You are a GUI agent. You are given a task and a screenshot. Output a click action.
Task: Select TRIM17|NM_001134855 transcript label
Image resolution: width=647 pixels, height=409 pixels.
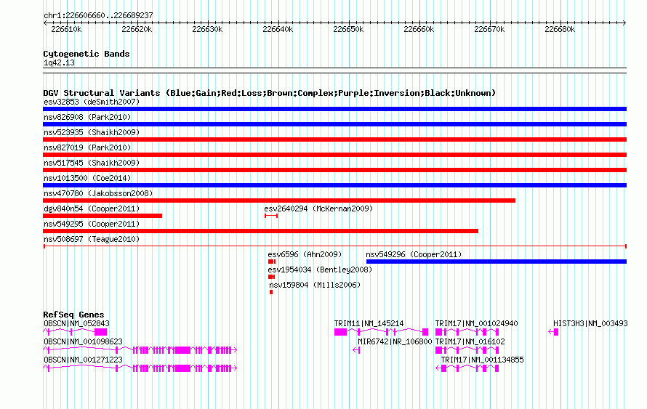tap(483, 360)
